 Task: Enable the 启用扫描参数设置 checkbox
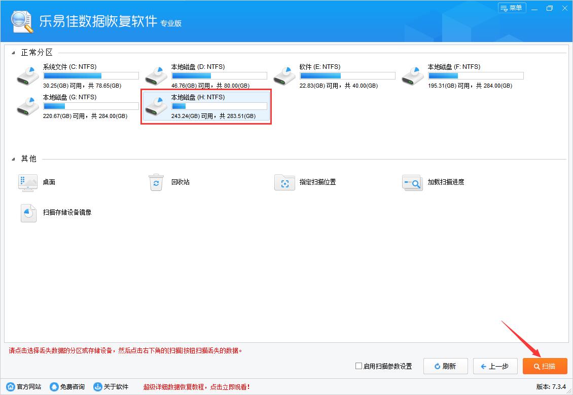point(359,366)
